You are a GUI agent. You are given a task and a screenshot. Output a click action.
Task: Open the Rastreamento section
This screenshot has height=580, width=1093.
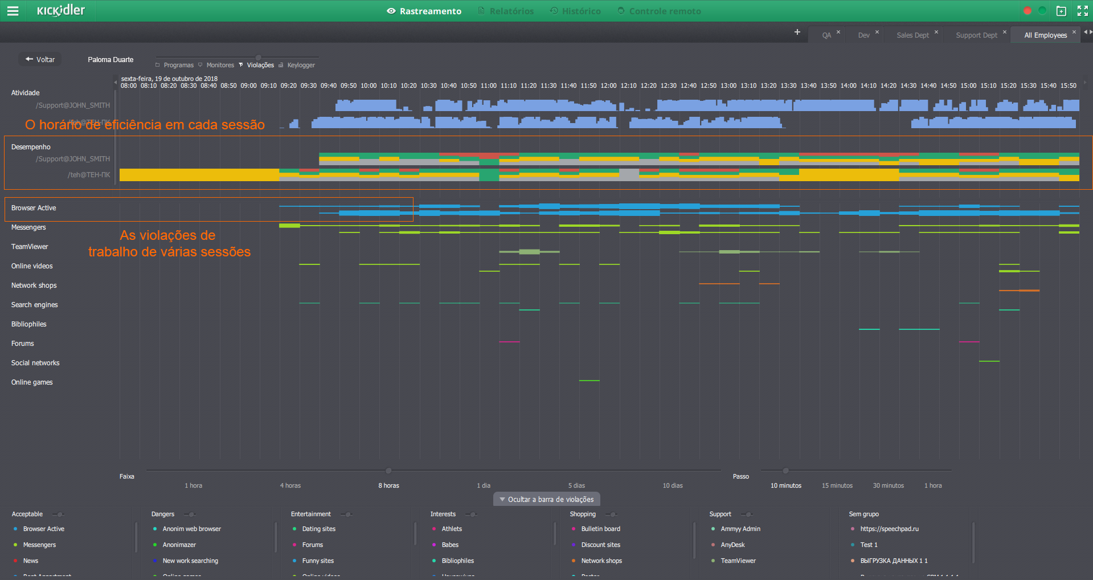pos(424,11)
